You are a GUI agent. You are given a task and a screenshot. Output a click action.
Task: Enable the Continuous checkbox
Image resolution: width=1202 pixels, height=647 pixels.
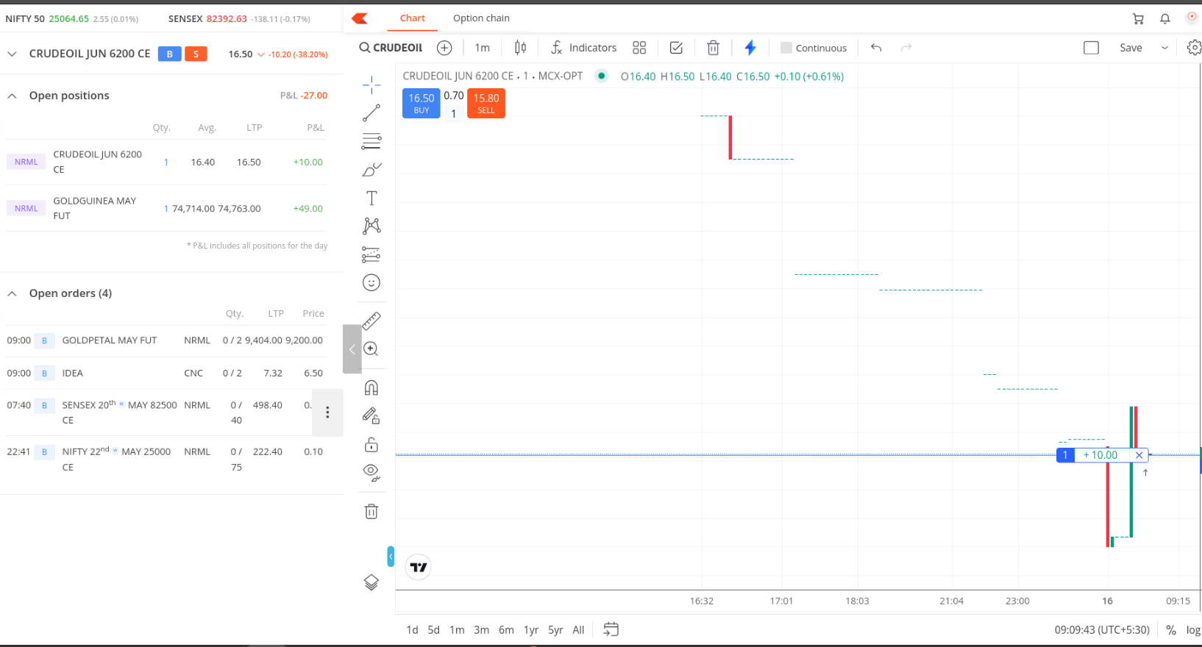(x=786, y=48)
